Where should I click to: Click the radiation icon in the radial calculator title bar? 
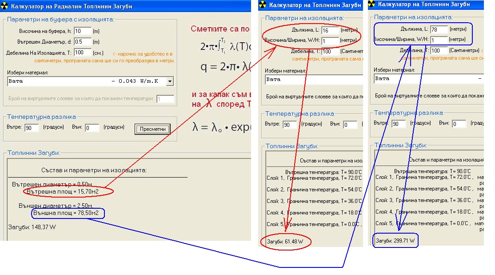5,5
